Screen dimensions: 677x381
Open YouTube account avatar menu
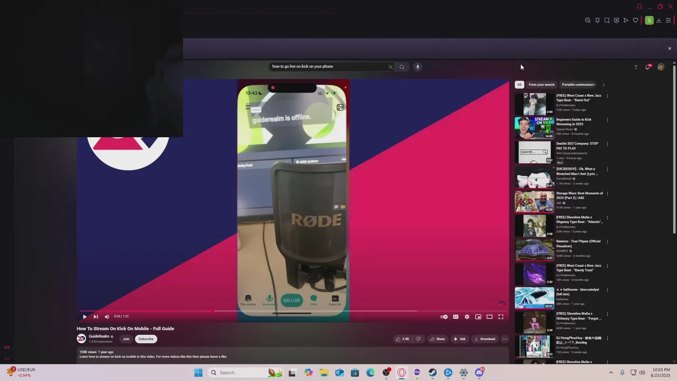[661, 67]
